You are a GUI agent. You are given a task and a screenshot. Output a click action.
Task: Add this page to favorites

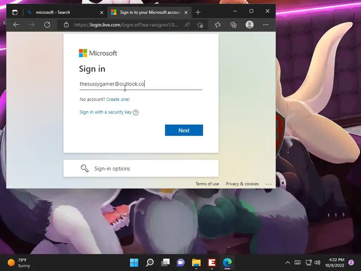[200, 25]
